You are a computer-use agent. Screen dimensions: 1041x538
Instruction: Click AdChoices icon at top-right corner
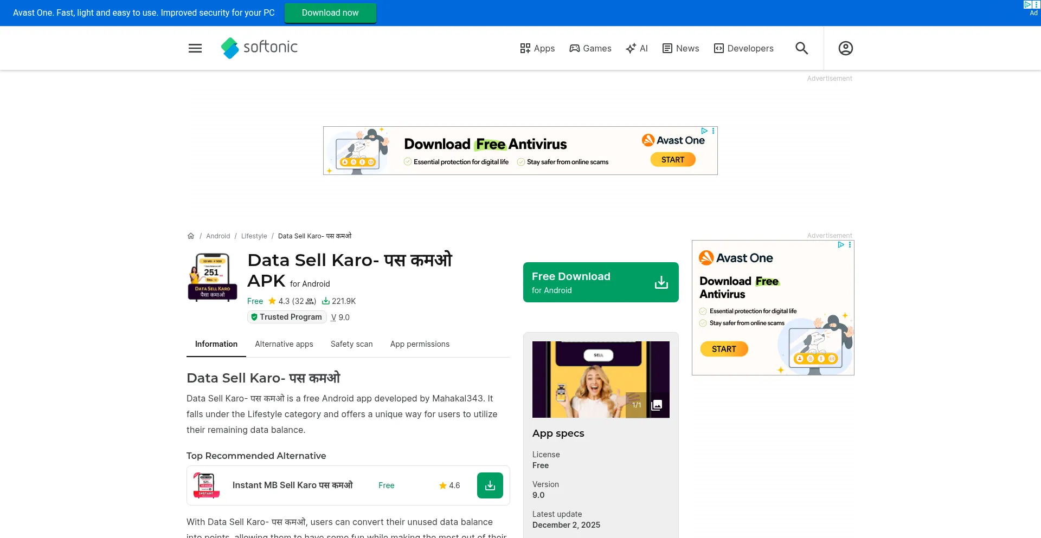1027,4
